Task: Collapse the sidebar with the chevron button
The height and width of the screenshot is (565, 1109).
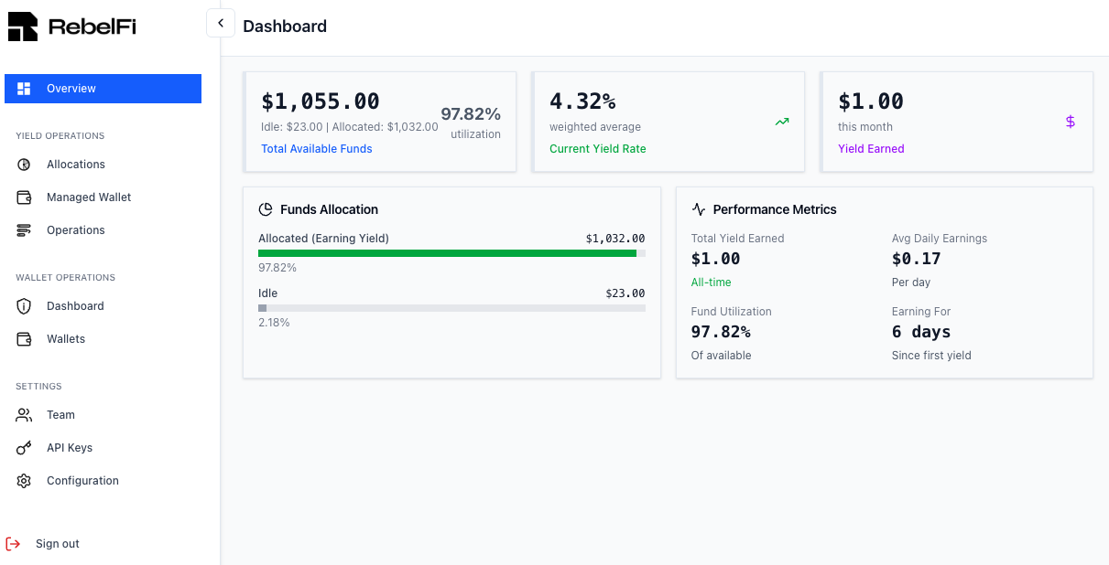Action: [x=220, y=22]
